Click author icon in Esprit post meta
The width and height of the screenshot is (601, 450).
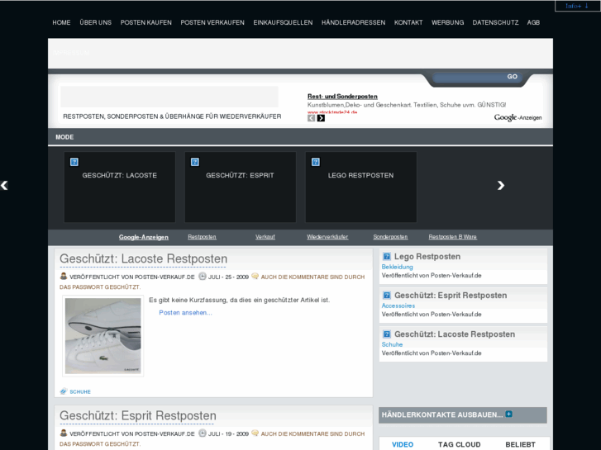pos(64,433)
